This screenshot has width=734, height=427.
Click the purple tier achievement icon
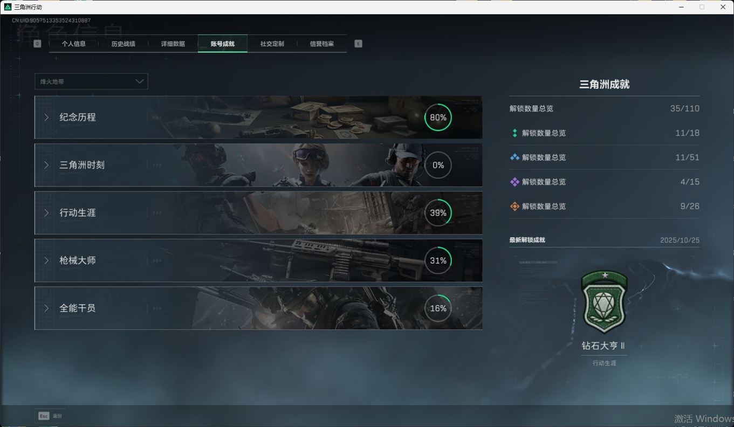(x=515, y=182)
